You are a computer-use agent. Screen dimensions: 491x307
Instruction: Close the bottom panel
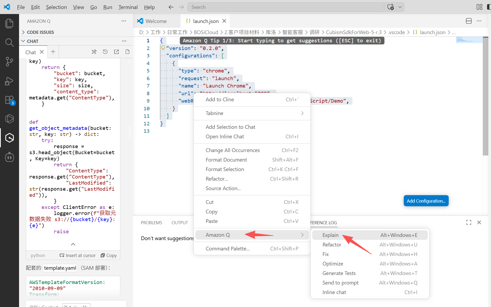pyautogui.click(x=479, y=222)
